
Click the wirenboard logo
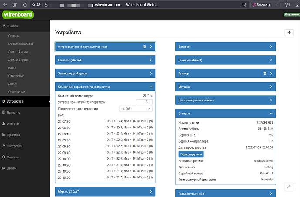[18, 14]
